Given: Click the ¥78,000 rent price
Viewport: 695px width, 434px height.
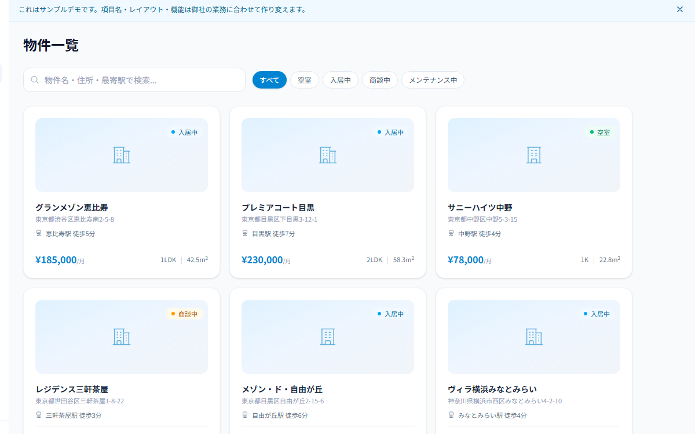Looking at the screenshot, I should click(466, 260).
